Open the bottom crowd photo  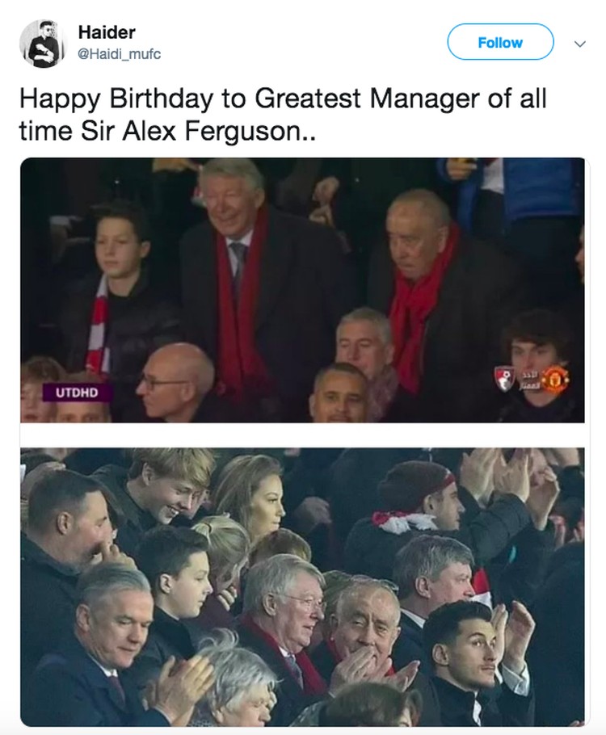302,587
